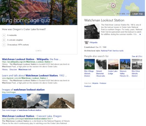Click the Rim Village Historic District text link

click(x=89, y=73)
